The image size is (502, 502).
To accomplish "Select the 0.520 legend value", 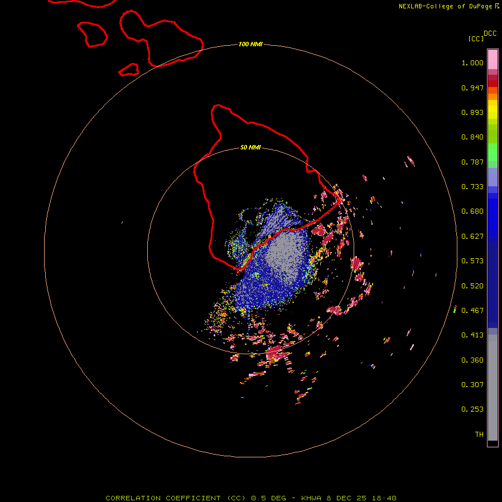I will point(472,286).
